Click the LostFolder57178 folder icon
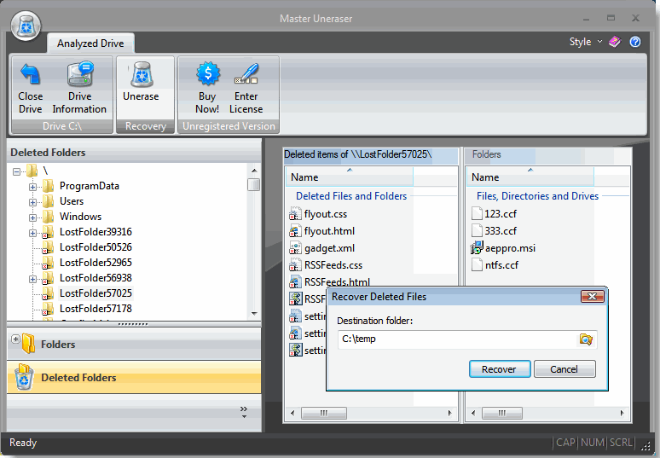Image resolution: width=660 pixels, height=458 pixels. [48, 309]
